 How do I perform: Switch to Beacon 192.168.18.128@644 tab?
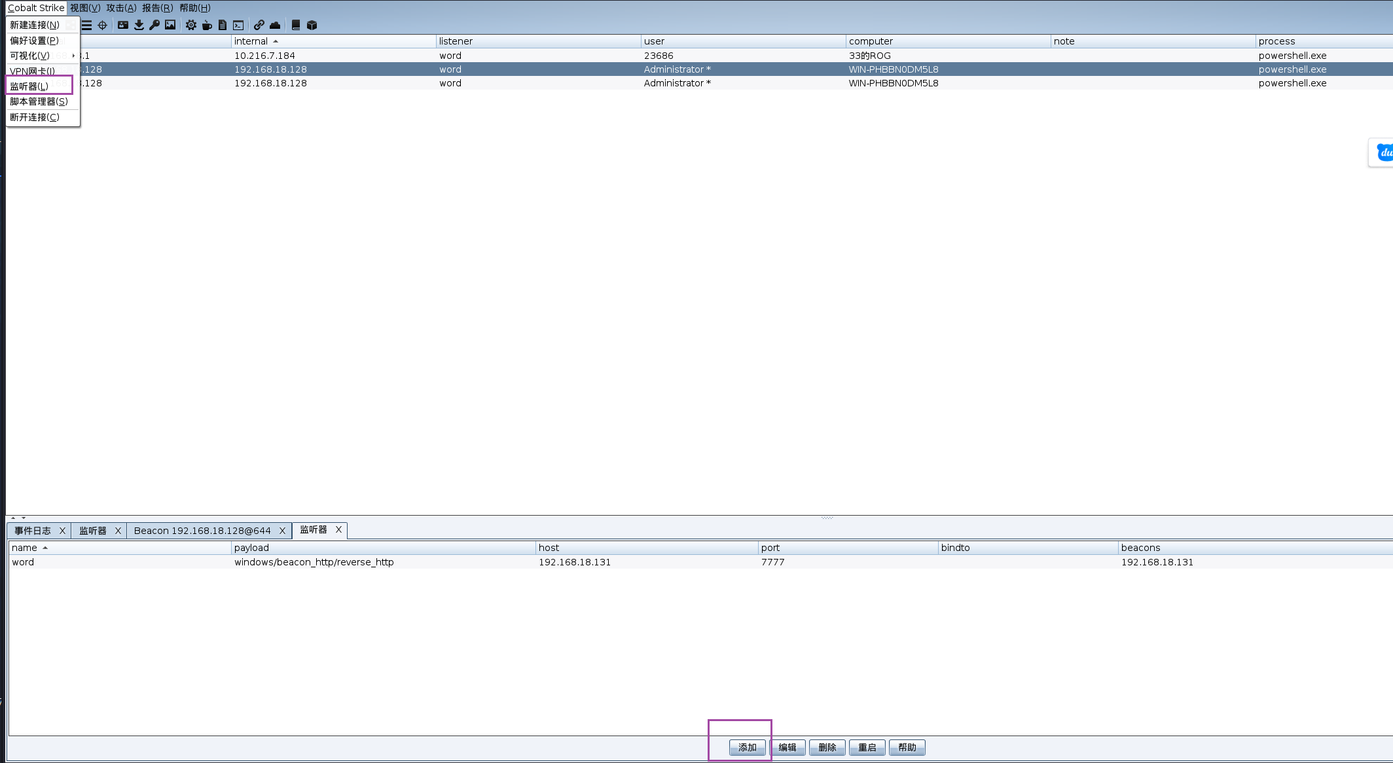pyautogui.click(x=202, y=531)
